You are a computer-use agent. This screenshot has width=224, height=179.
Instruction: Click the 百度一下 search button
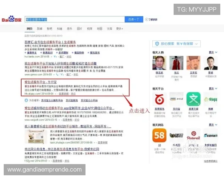pyautogui.click(x=134, y=19)
